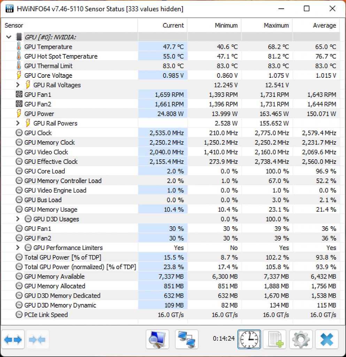Click the maximum hot spot 81.2 °C

[x=278, y=56]
